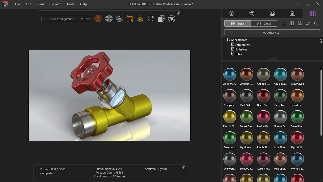This screenshot has height=182, width=323.
Task: Select the Antique B... appearance
Action: [x=247, y=77]
